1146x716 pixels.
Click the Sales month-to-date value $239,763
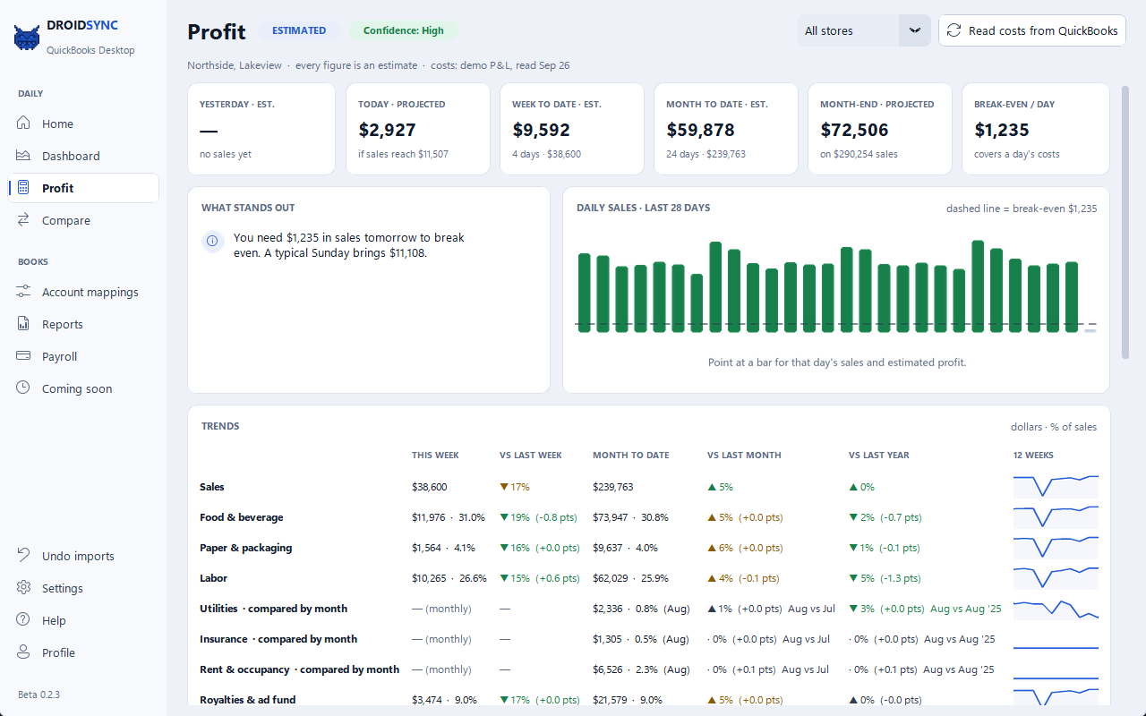pos(613,487)
